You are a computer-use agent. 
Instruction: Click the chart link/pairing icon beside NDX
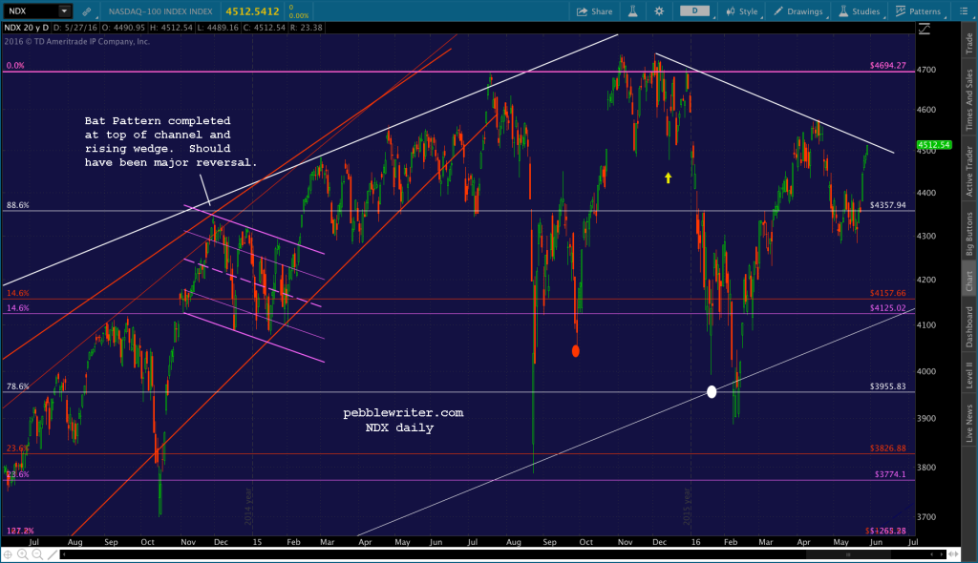pos(86,11)
